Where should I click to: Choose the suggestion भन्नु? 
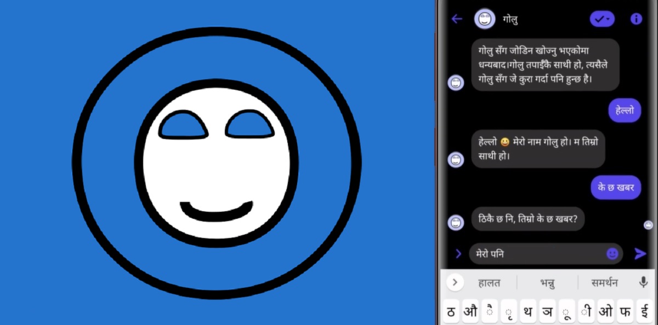point(547,283)
